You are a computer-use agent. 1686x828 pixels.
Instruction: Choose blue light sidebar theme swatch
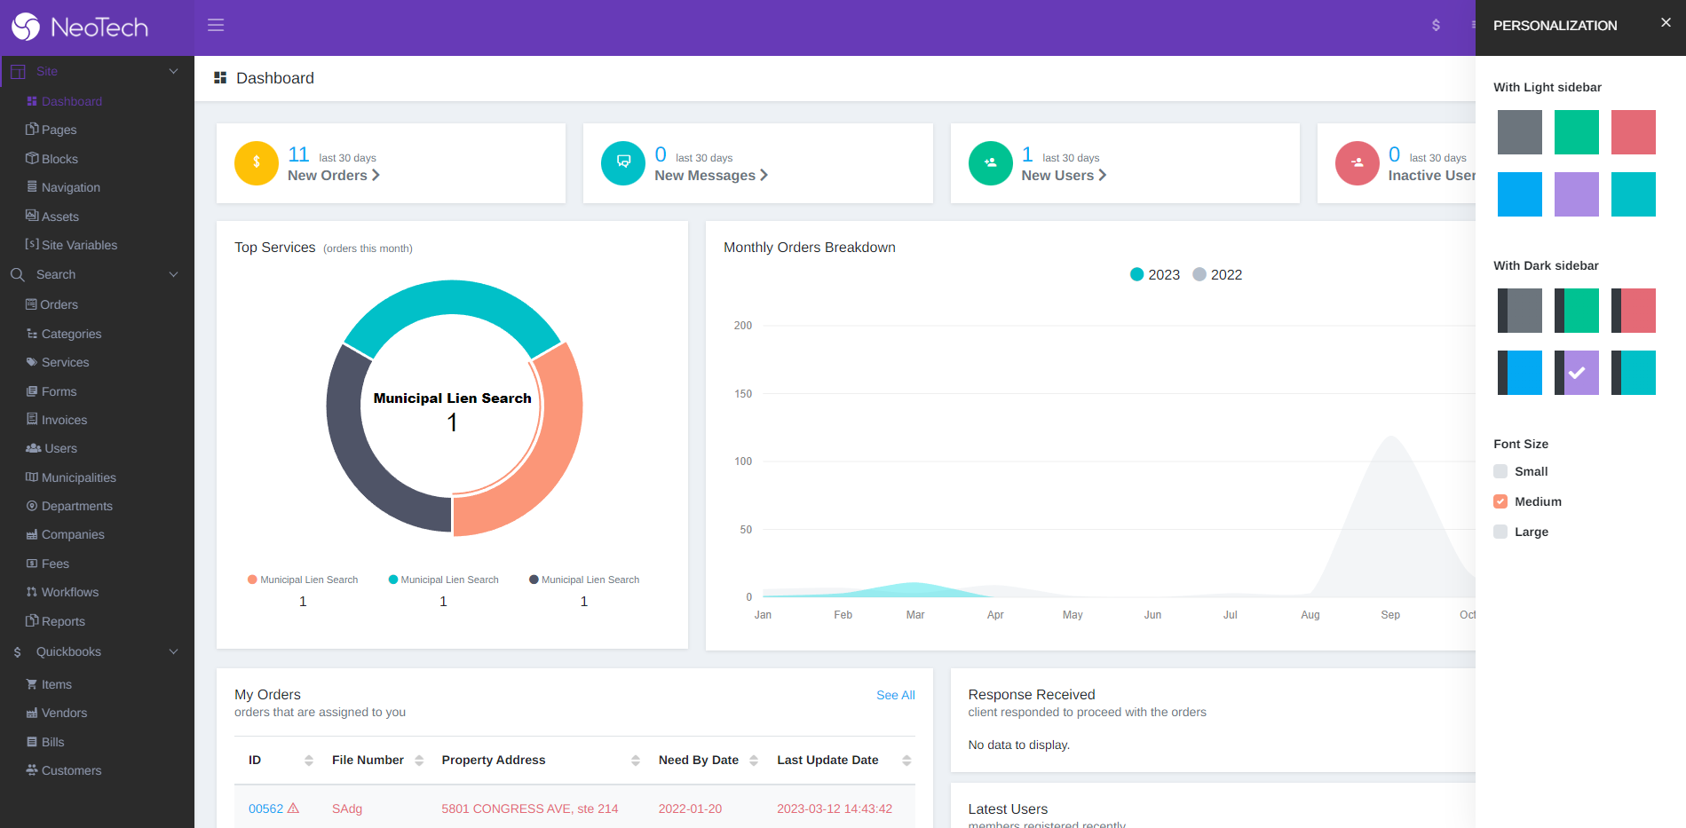click(x=1520, y=194)
